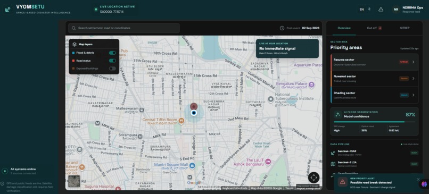Click the 13.0000, 77.5714 coordinates
429x194 pixels.
pos(112,12)
